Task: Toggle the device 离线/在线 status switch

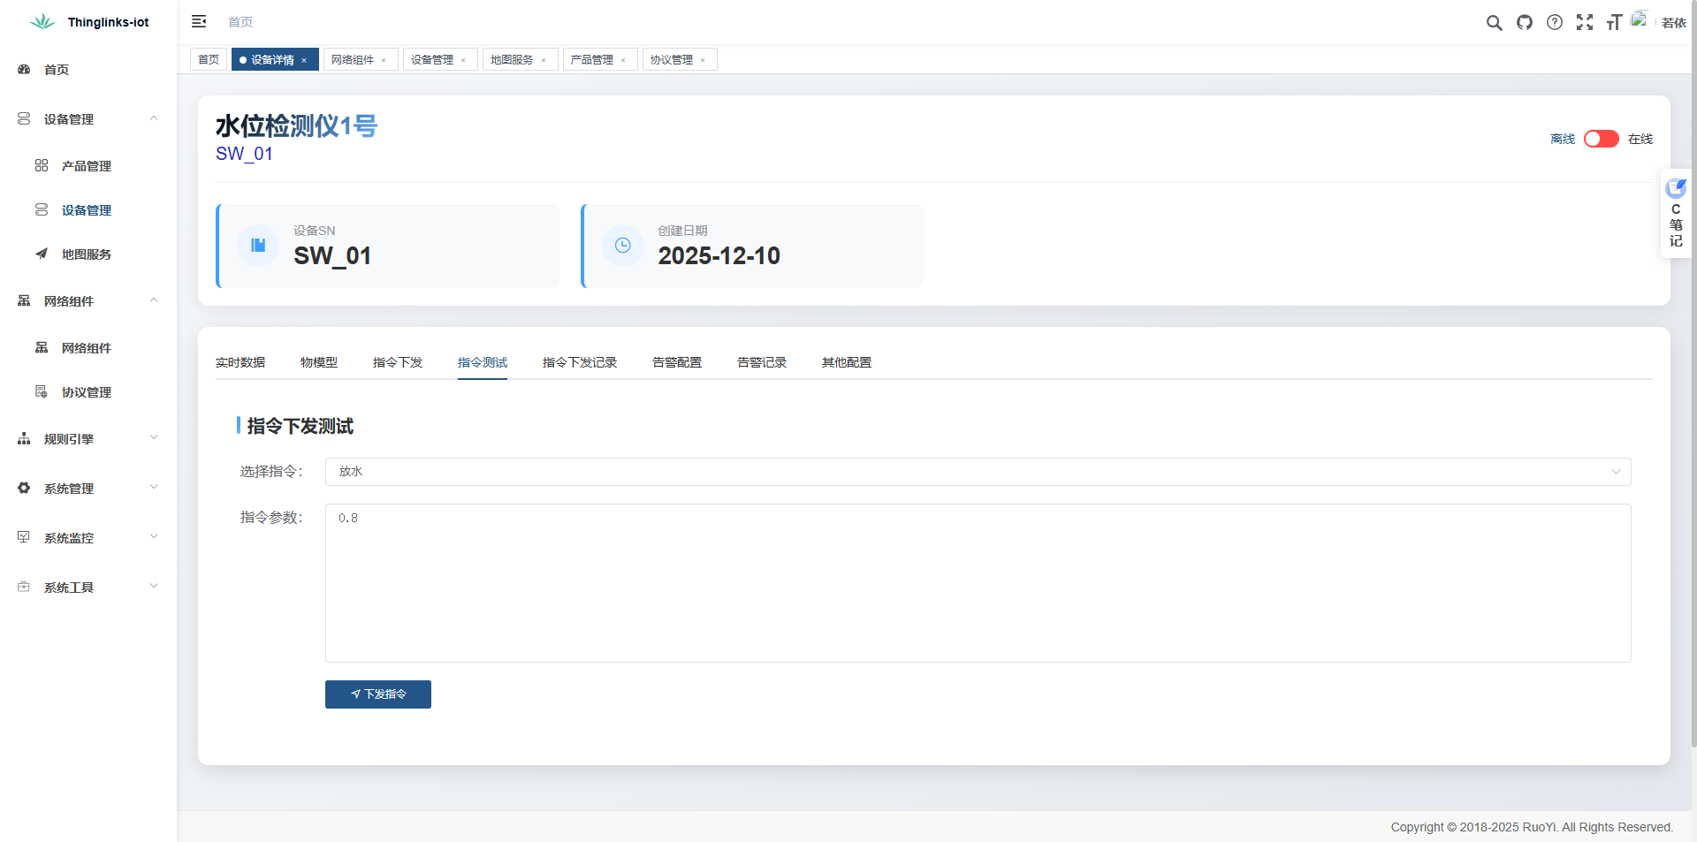Action: (x=1601, y=139)
